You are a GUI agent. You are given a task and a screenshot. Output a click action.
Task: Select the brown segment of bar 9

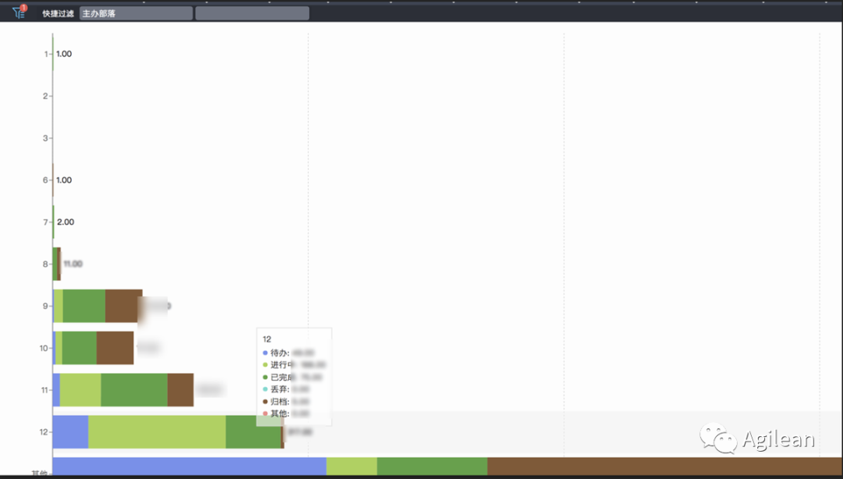tap(123, 306)
